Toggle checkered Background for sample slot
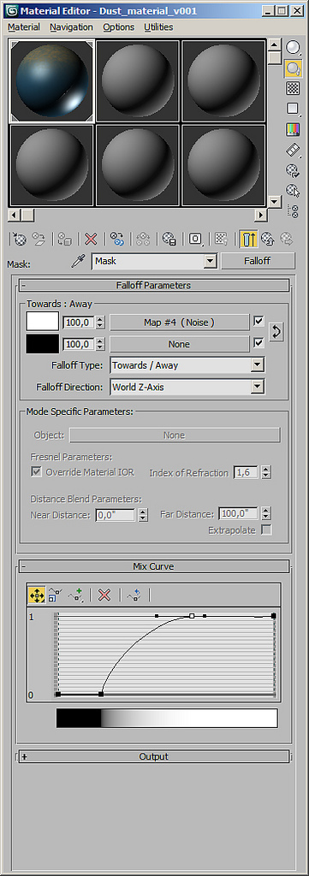Screen dimensions: 309x876 click(293, 88)
